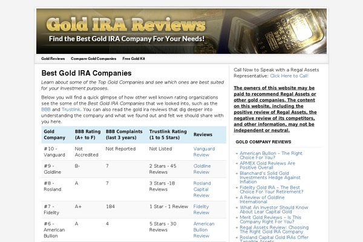Click the Gold IRA Reviews header banner
Viewport: 363px width, 242px height.
pyautogui.click(x=181, y=31)
